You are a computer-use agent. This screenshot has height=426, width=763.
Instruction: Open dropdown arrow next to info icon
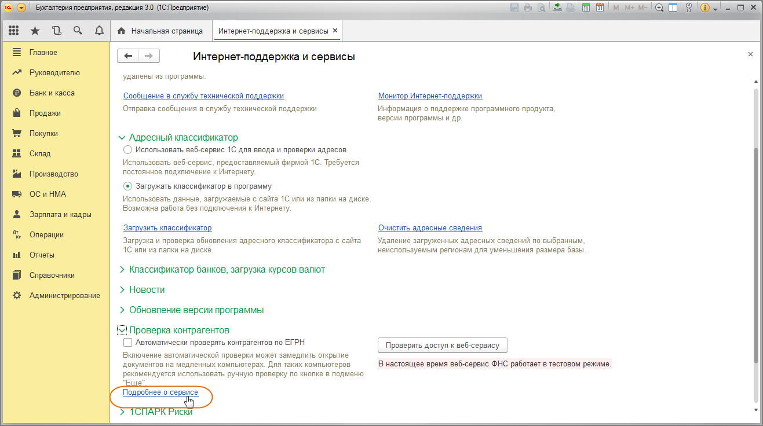tap(715, 9)
